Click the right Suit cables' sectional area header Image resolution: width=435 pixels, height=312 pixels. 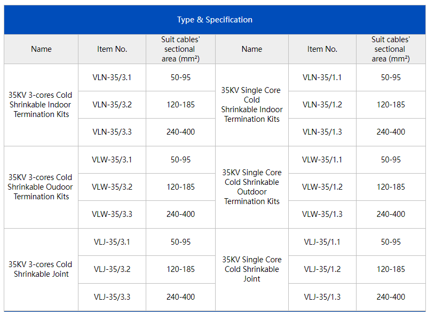390,49
